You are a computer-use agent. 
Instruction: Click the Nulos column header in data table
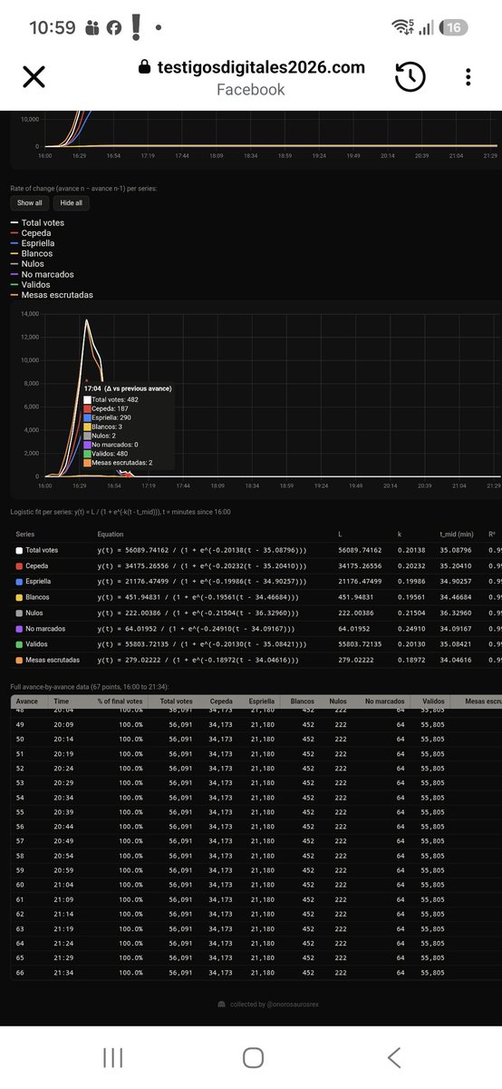tap(338, 701)
